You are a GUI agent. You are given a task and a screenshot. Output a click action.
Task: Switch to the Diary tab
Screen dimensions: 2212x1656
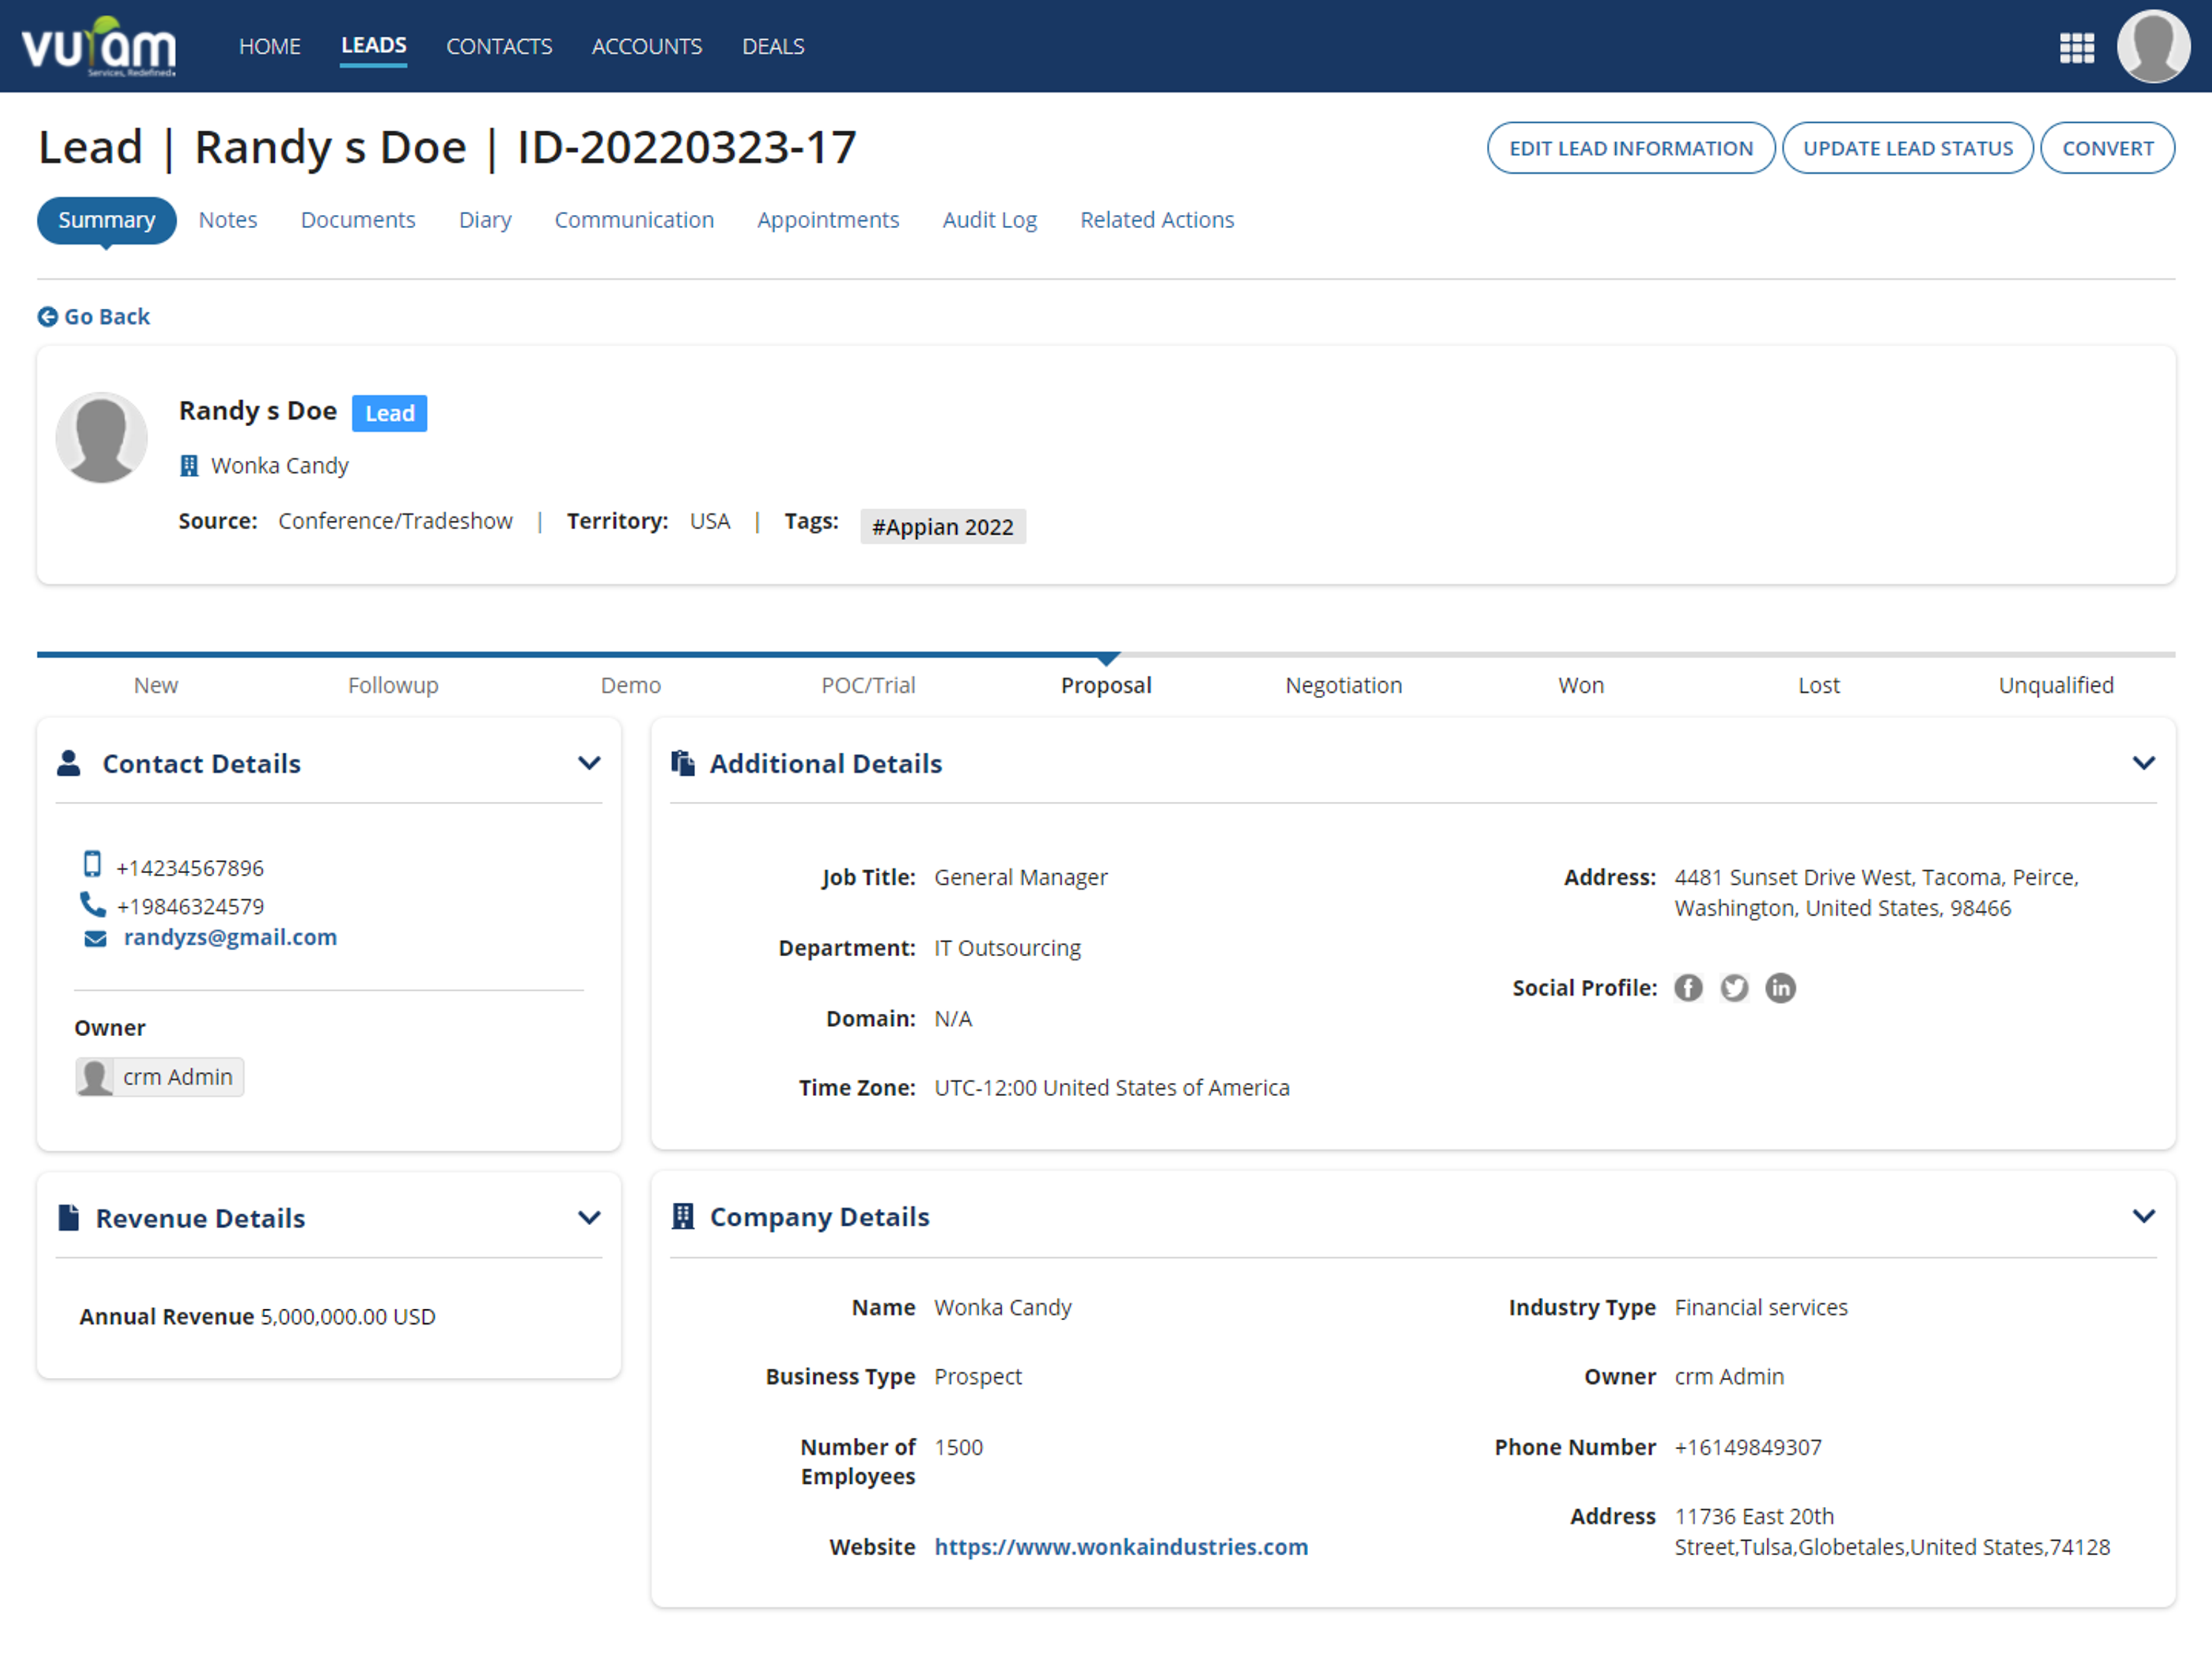point(485,220)
